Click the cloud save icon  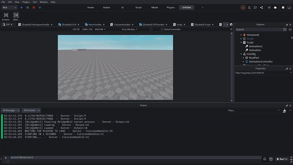pyautogui.click(x=275, y=7)
